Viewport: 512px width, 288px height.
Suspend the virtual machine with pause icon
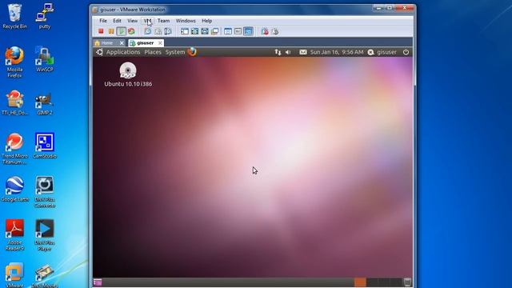(111, 31)
